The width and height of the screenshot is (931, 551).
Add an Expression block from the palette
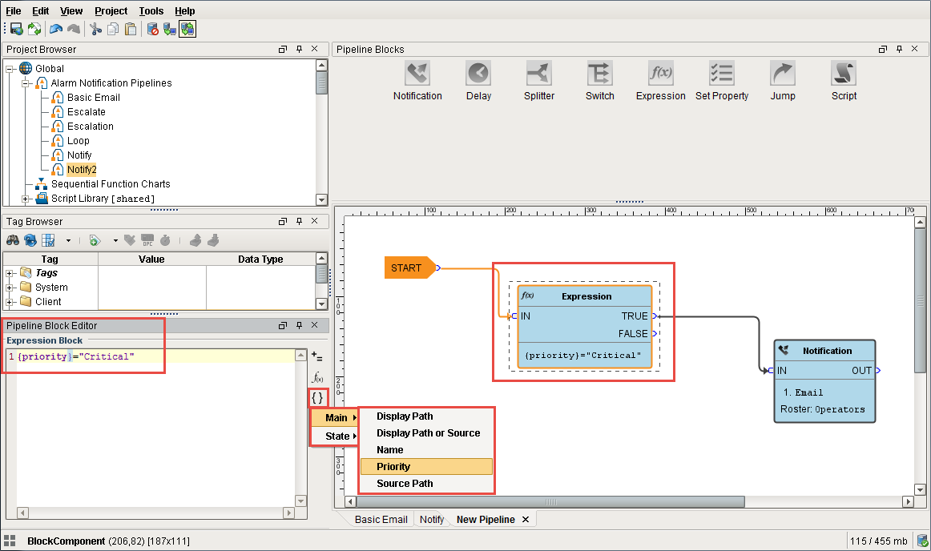660,81
